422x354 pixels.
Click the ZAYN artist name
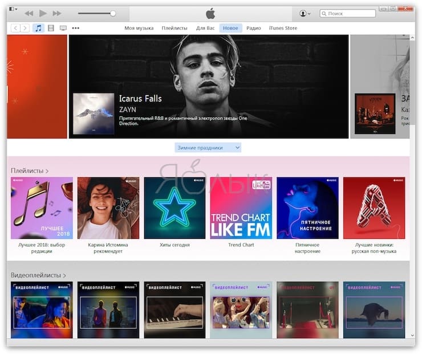point(128,110)
